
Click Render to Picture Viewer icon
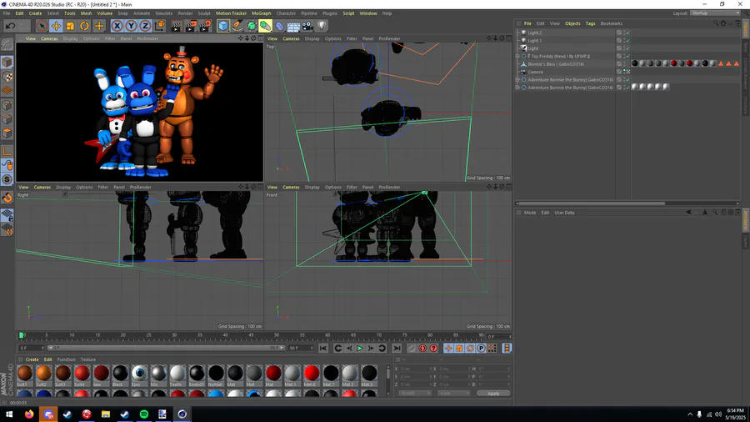click(x=190, y=26)
